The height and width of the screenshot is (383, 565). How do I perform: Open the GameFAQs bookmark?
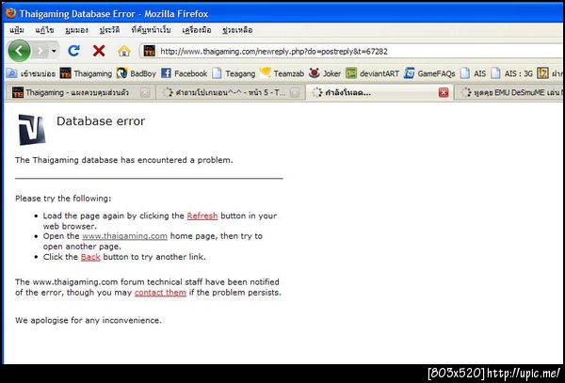(x=429, y=73)
